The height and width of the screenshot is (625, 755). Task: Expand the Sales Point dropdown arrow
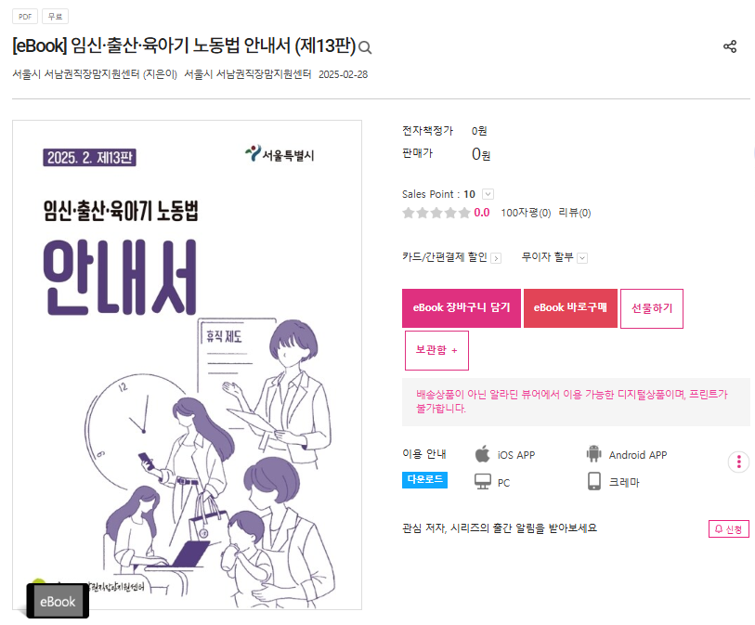tap(488, 194)
